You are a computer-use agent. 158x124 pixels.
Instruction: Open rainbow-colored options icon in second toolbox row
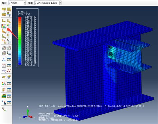point(9,15)
